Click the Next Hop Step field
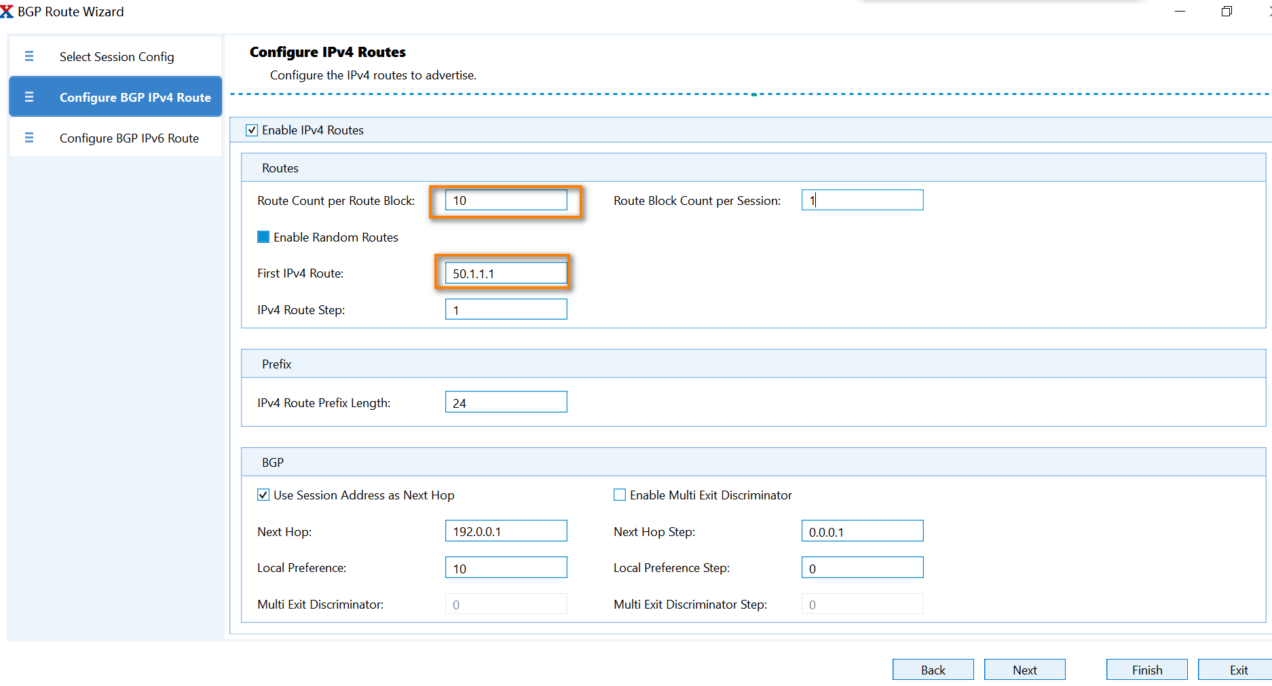 [x=862, y=531]
